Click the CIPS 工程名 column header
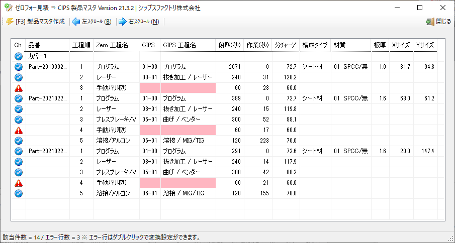The height and width of the screenshot is (243, 455). (x=188, y=45)
